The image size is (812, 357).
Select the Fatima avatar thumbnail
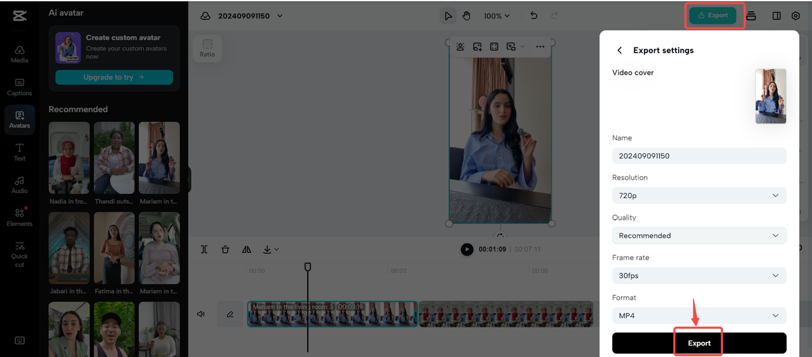coord(114,248)
